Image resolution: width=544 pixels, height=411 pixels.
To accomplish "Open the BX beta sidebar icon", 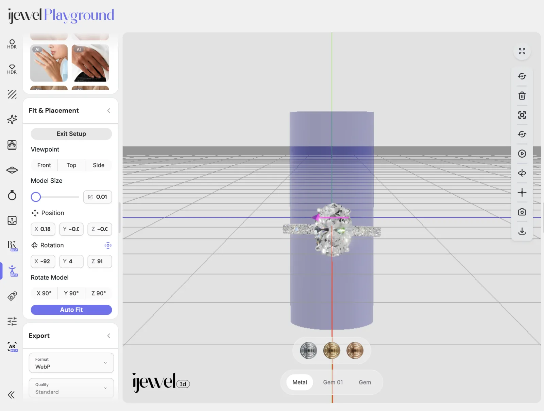I will pyautogui.click(x=12, y=246).
